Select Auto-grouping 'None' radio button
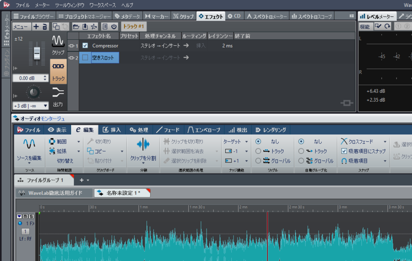This screenshot has width=412, height=261. 301,141
